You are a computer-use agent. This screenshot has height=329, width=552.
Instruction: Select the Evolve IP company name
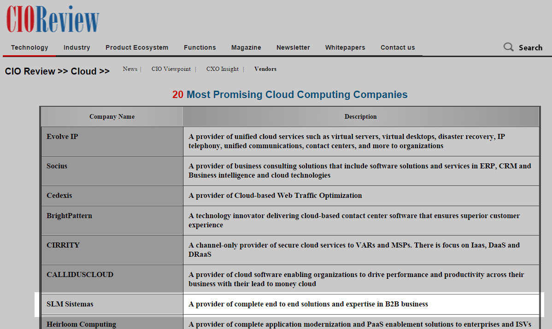tap(62, 137)
